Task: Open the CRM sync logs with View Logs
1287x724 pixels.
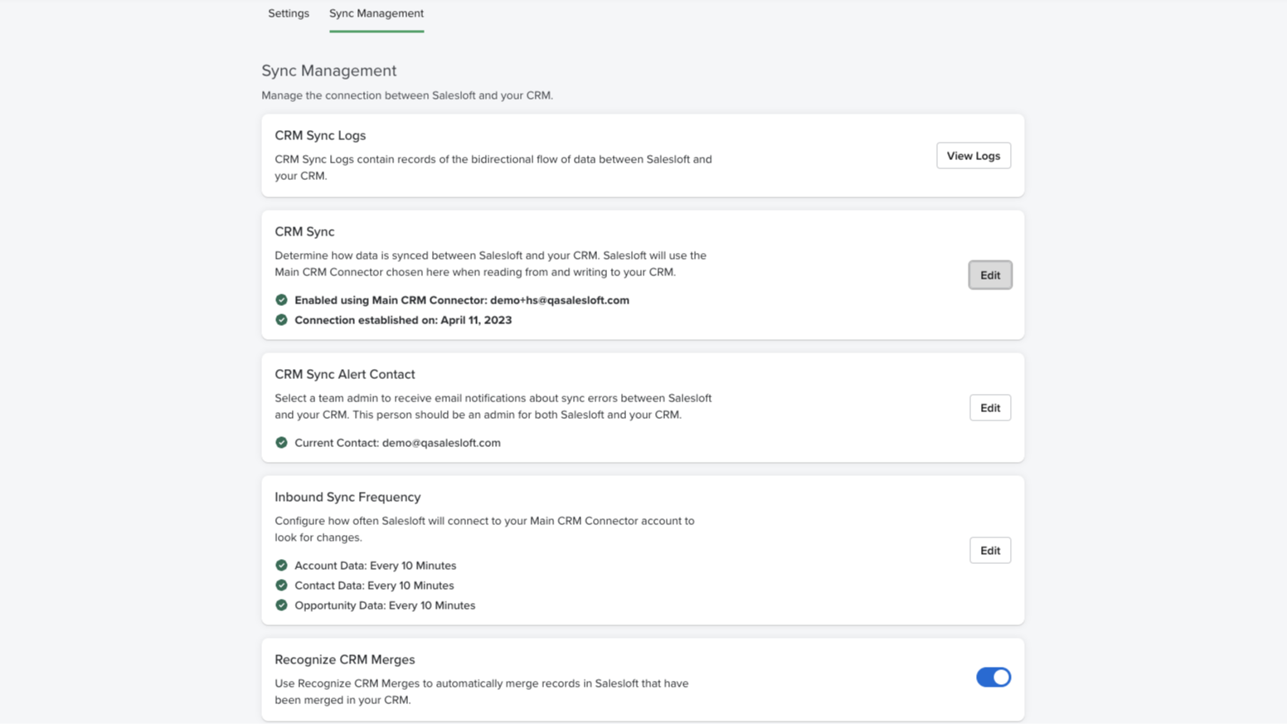Action: (x=973, y=156)
